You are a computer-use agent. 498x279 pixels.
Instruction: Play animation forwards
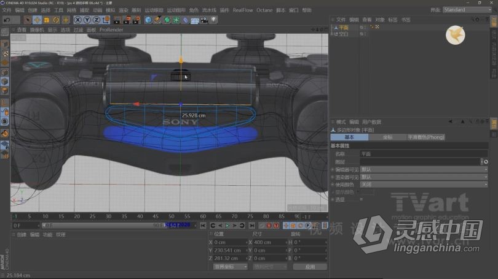[227, 226]
